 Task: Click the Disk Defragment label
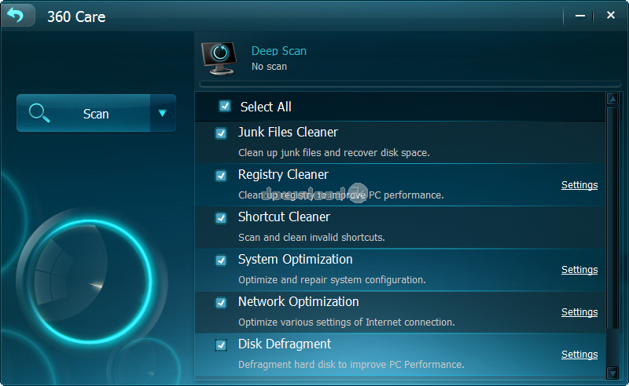click(x=285, y=344)
